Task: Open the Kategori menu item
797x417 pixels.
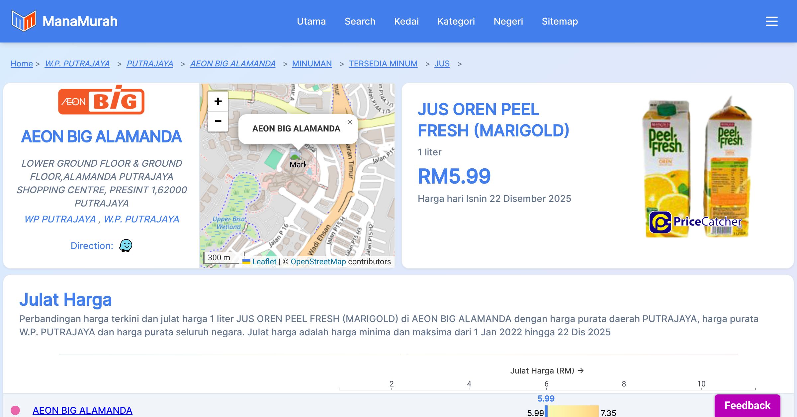Action: pos(456,21)
